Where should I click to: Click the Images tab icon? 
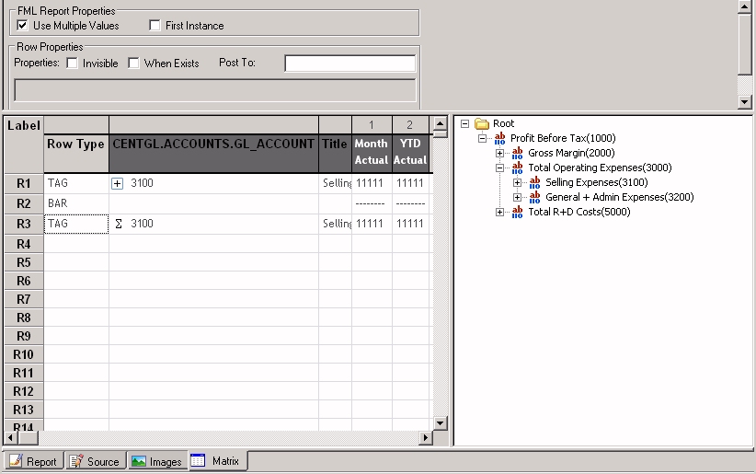pos(139,461)
